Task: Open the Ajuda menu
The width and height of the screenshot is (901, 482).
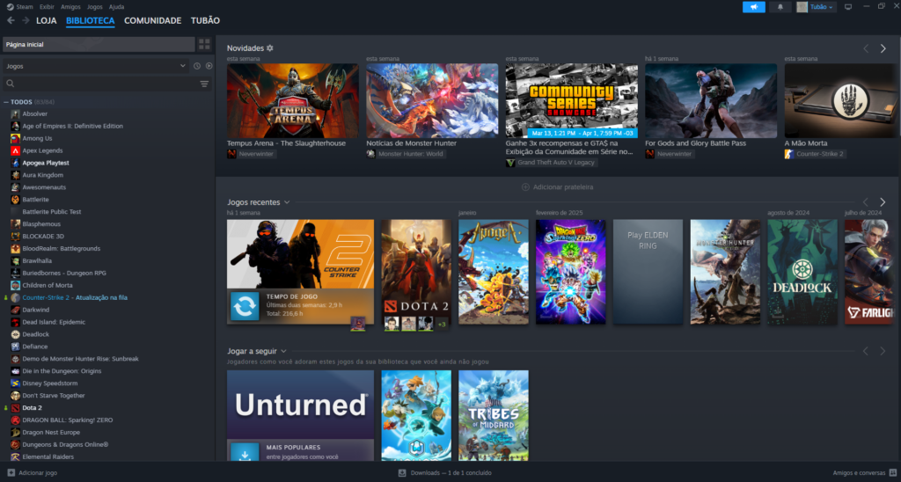Action: pyautogui.click(x=116, y=7)
